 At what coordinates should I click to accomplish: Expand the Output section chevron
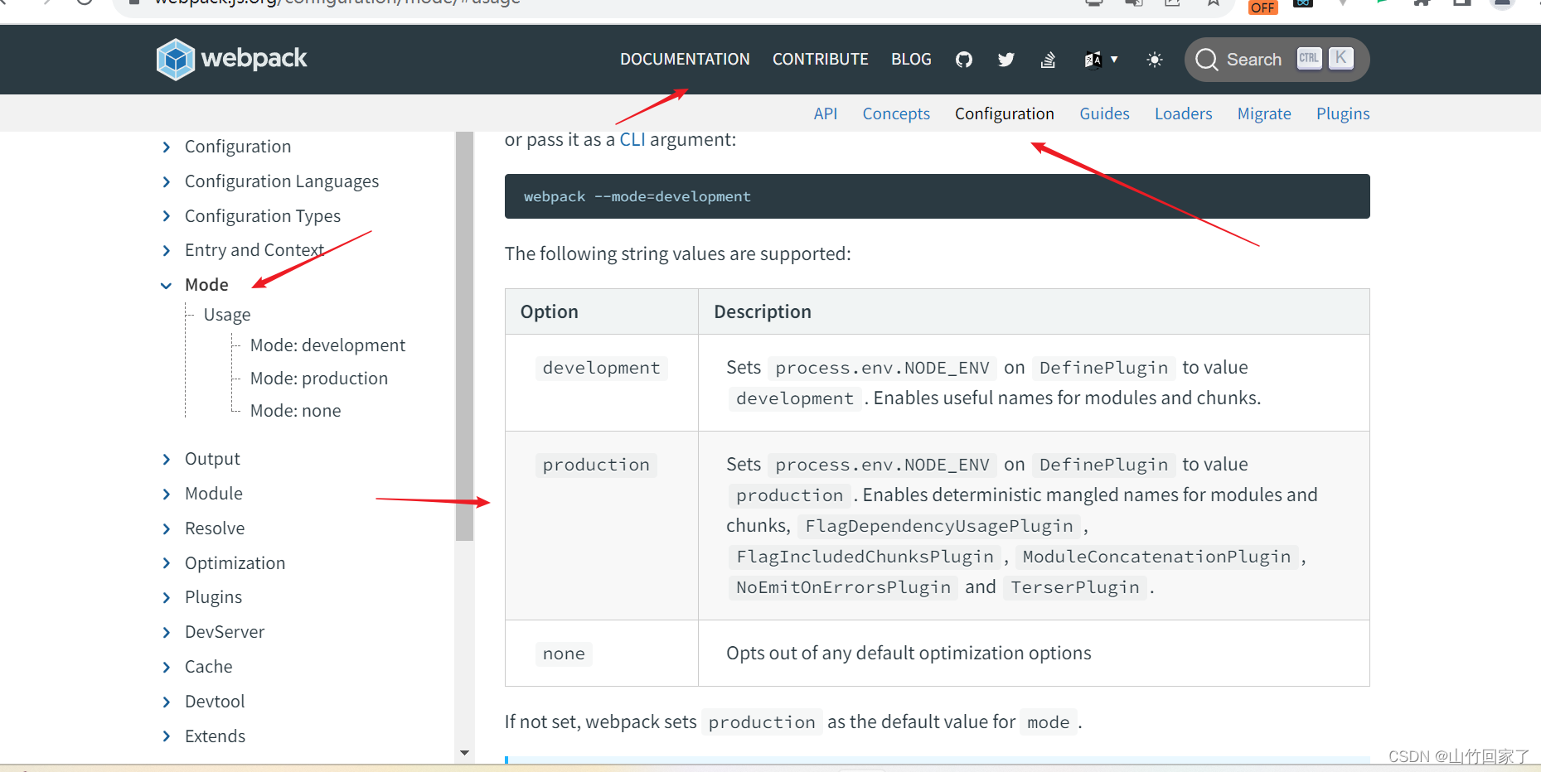tap(167, 459)
